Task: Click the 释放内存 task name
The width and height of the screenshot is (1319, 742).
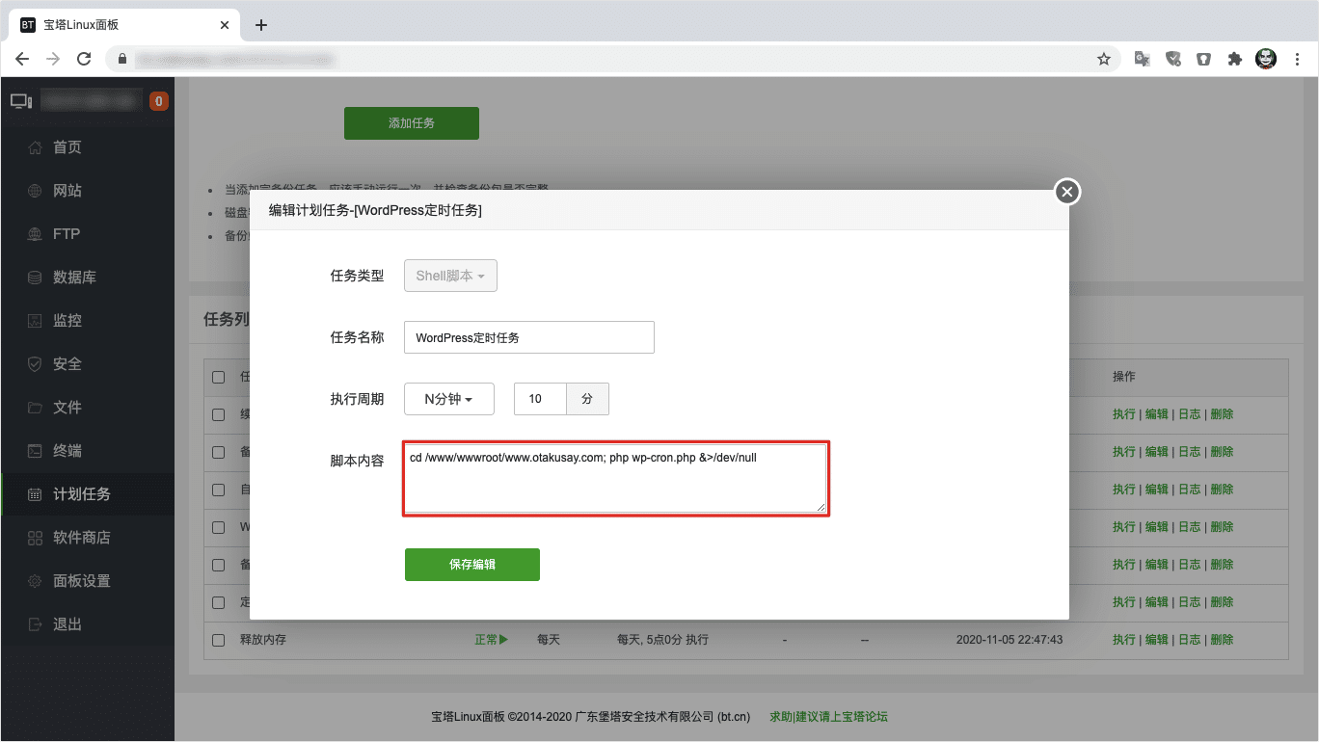Action: 263,640
